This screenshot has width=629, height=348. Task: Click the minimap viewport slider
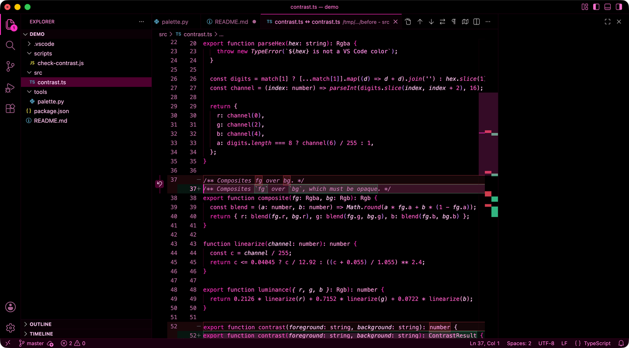(x=488, y=134)
